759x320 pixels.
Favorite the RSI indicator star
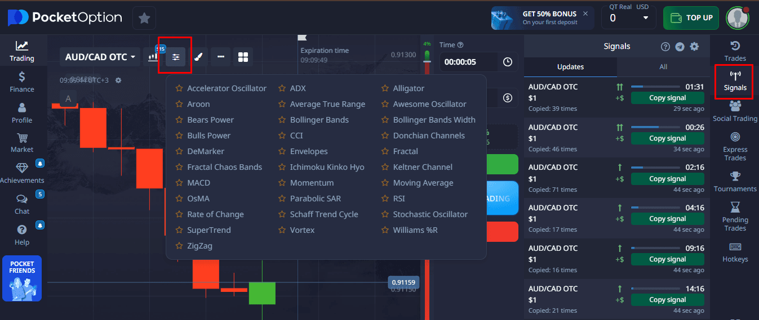point(385,199)
